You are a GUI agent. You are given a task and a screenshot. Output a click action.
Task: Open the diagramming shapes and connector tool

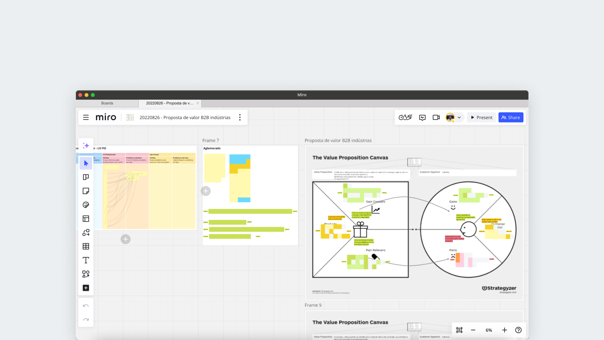[86, 233]
